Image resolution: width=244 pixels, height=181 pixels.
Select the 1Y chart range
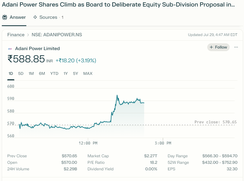point(66,74)
